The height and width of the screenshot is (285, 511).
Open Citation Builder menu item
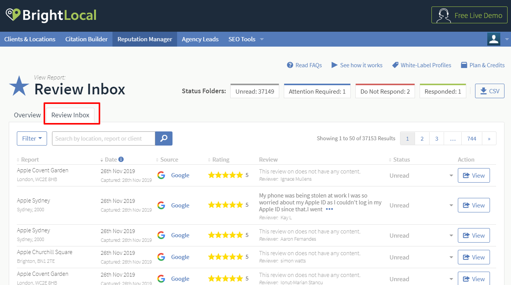point(86,39)
